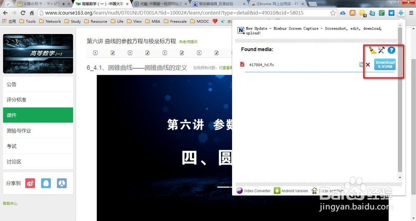
Task: Close the 高等数学 tab
Action: tap(127, 4)
